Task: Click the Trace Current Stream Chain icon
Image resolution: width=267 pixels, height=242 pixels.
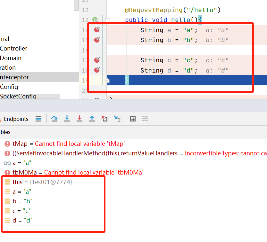Action: [x=145, y=119]
